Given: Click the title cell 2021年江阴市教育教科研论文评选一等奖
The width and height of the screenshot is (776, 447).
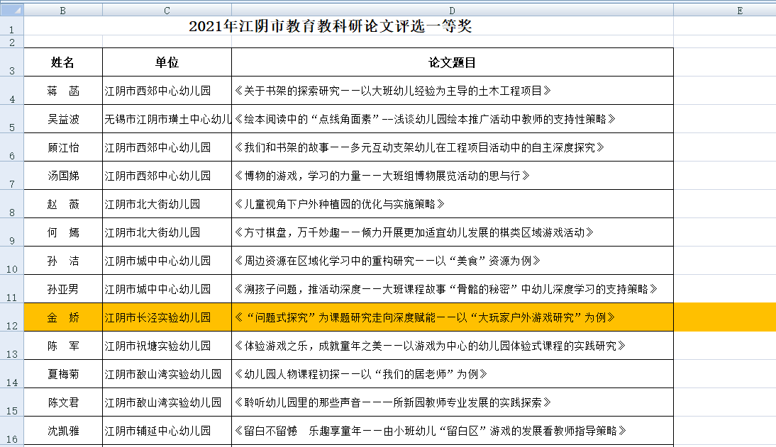Looking at the screenshot, I should 330,26.
